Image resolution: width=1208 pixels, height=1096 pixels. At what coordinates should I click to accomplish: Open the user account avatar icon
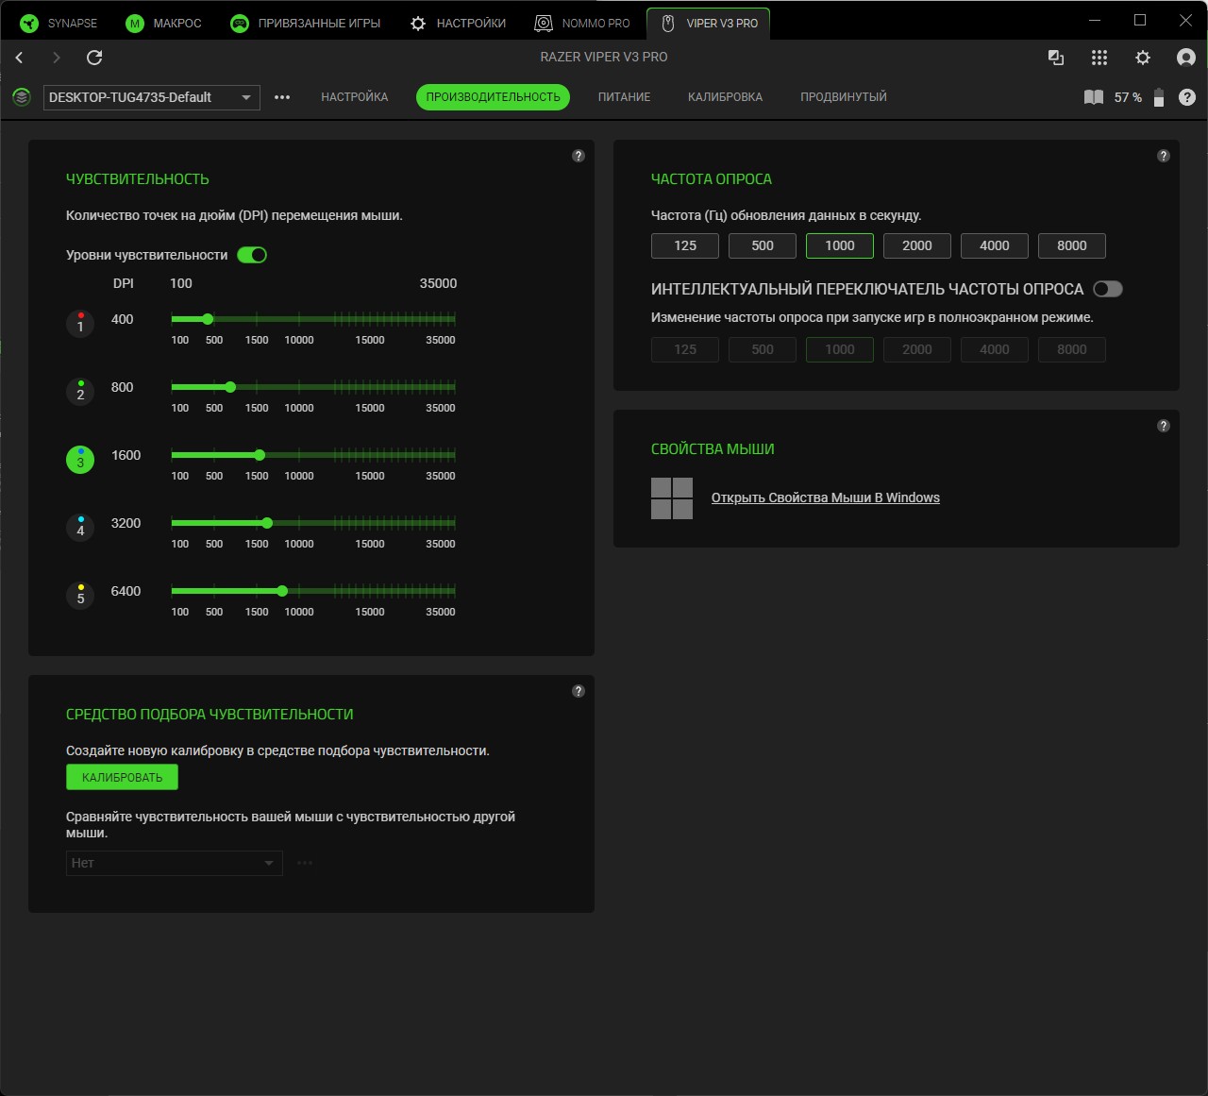click(x=1186, y=58)
